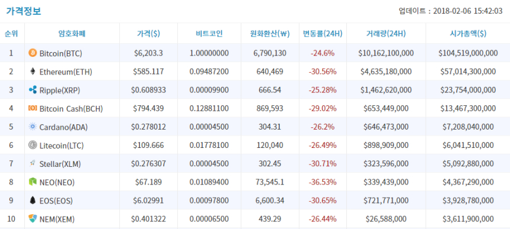Click the Cardano dotted circle icon
This screenshot has height=229, width=510.
coord(33,127)
